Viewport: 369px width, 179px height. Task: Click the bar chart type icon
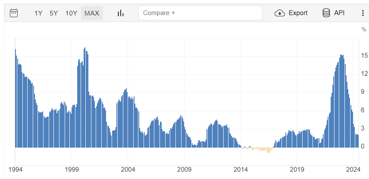coord(121,13)
